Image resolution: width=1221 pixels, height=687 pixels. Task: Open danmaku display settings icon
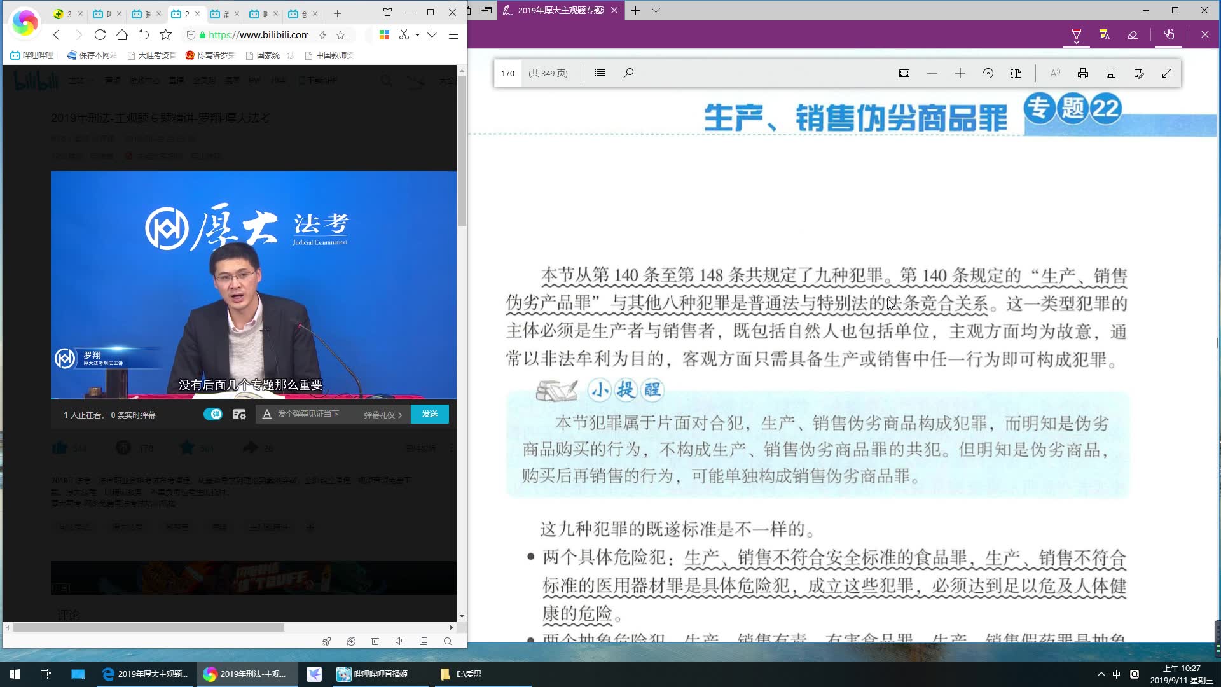click(239, 414)
